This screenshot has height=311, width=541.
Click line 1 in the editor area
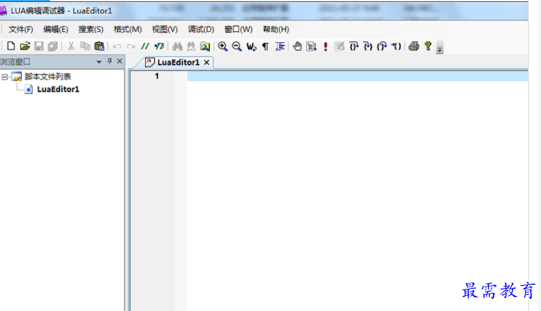[358, 76]
